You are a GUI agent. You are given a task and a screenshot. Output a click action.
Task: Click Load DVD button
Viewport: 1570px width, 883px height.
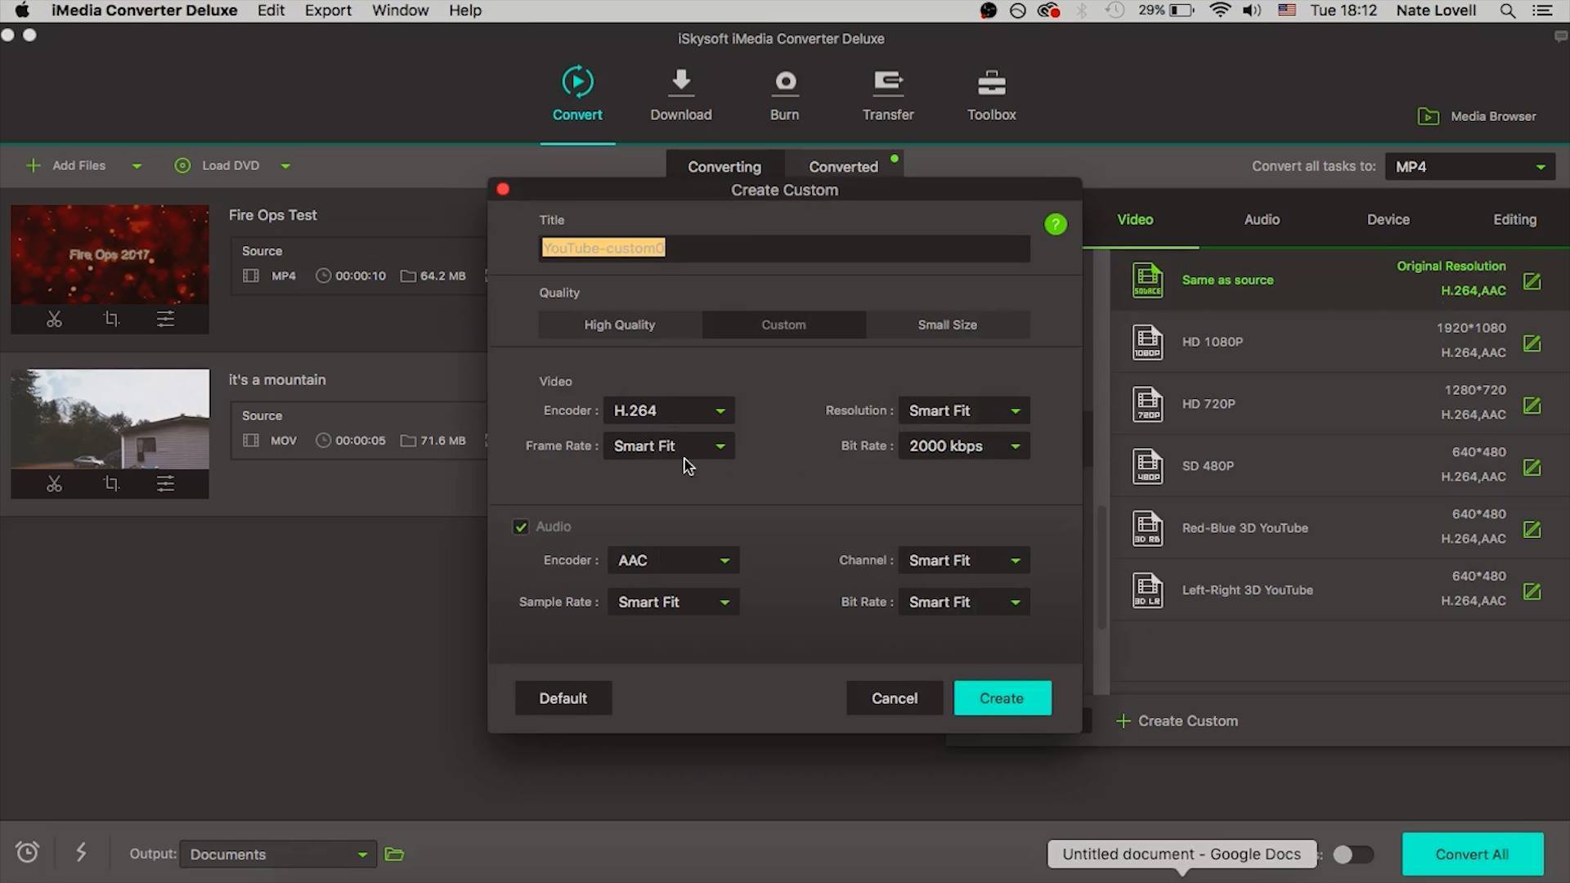pyautogui.click(x=217, y=166)
